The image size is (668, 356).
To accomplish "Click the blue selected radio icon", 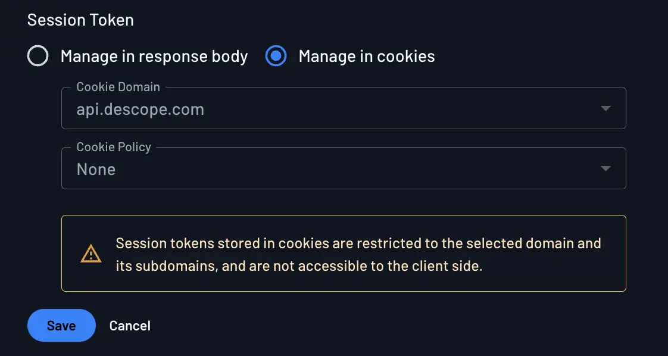I will pyautogui.click(x=276, y=56).
